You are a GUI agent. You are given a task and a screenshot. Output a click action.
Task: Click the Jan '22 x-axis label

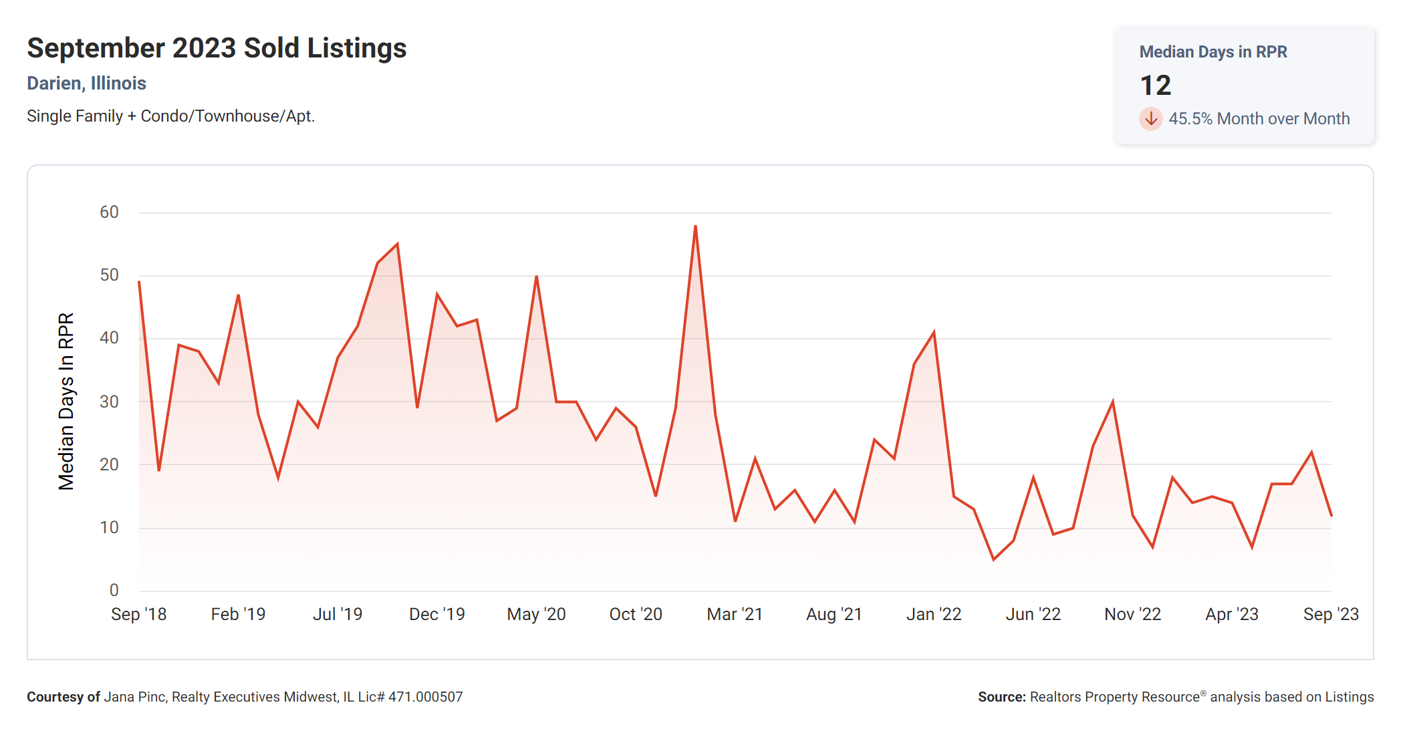pos(933,614)
